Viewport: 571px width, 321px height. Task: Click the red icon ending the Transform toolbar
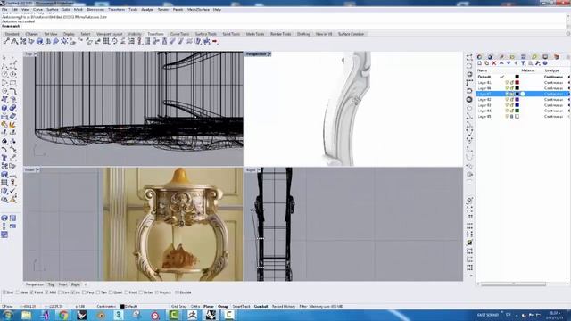click(x=215, y=42)
